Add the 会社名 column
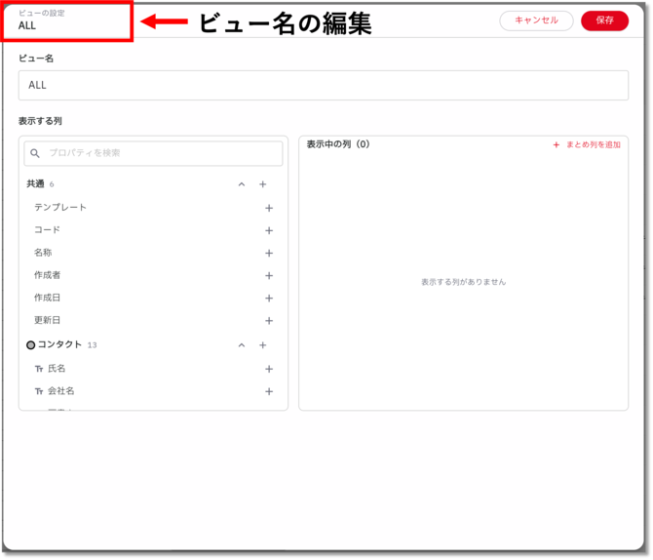Viewport: 653px width, 560px height. (x=269, y=391)
